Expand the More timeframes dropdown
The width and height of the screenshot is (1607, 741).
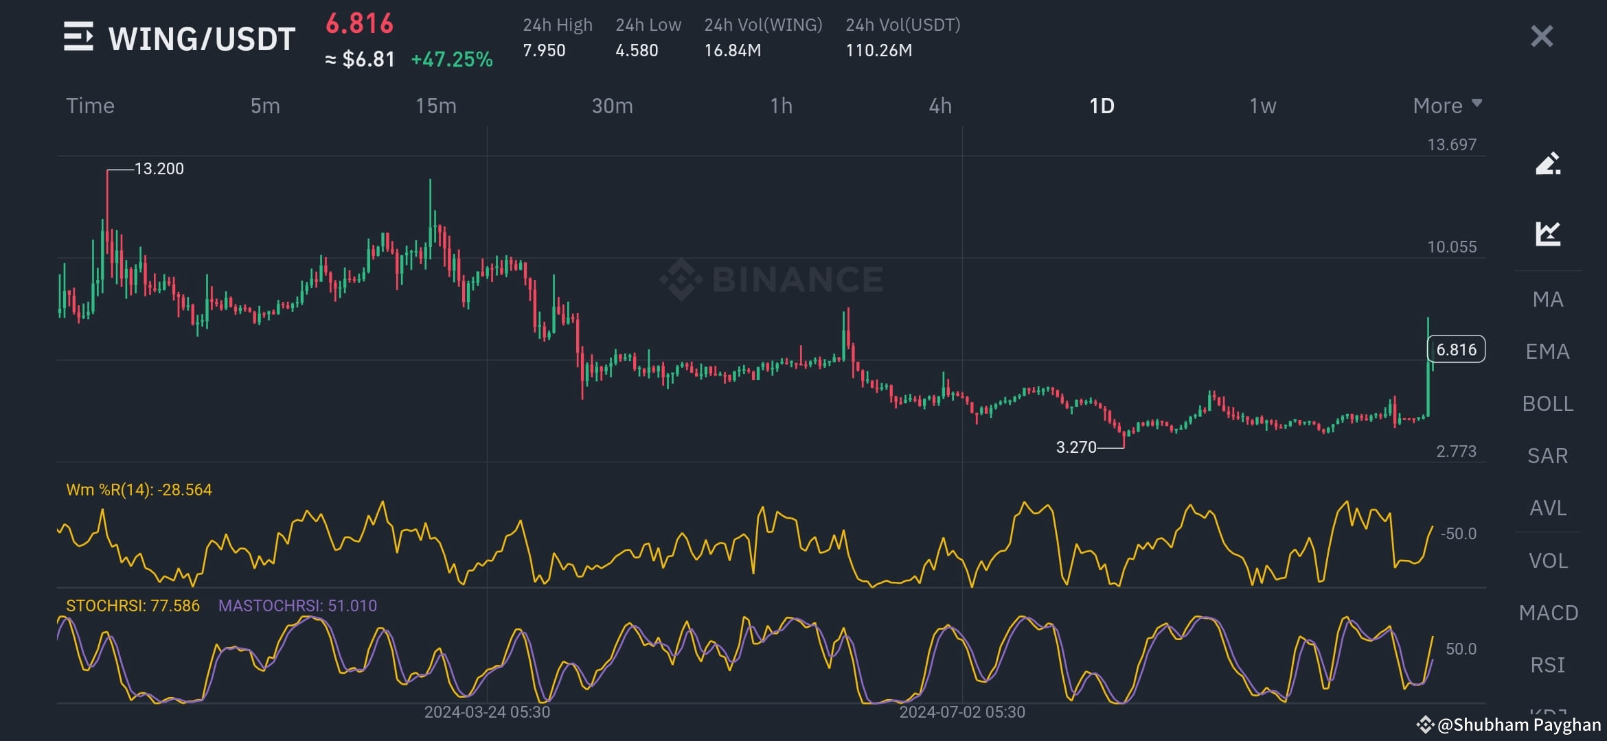tap(1446, 106)
